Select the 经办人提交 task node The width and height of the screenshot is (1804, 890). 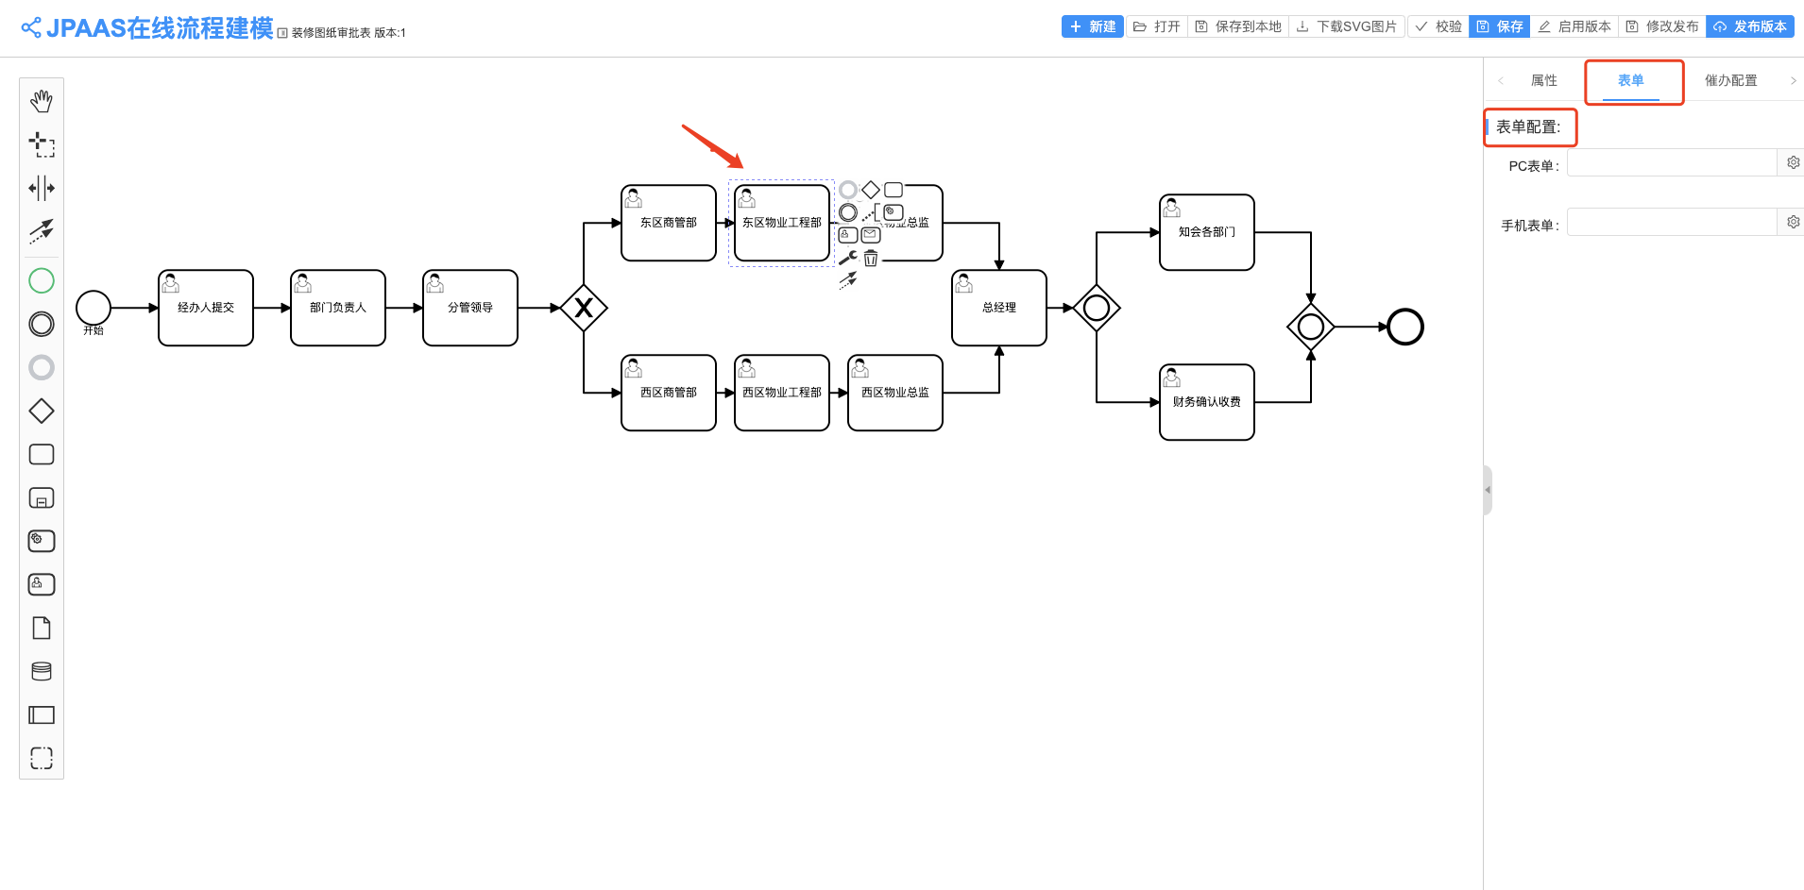[206, 308]
